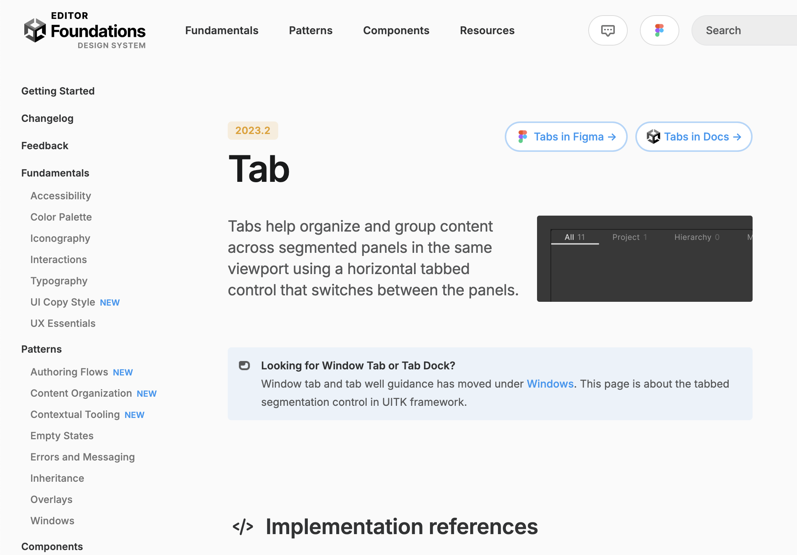The height and width of the screenshot is (555, 797).
Task: Open Color Palette in the sidebar
Action: click(x=61, y=217)
